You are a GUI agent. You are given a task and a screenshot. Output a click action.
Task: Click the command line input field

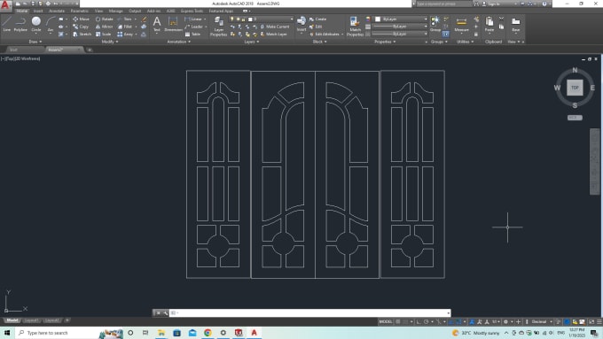311,313
